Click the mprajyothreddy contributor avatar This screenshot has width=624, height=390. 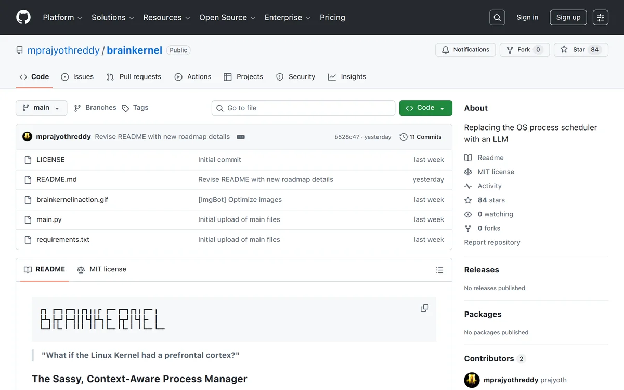(472, 380)
